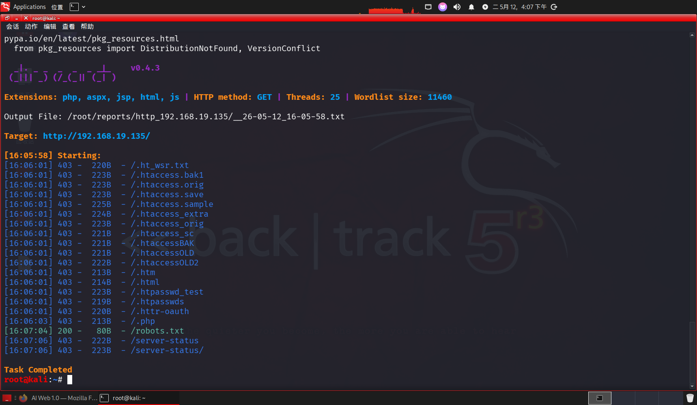This screenshot has height=405, width=697.
Task: Open the notifications bell icon
Action: click(471, 7)
